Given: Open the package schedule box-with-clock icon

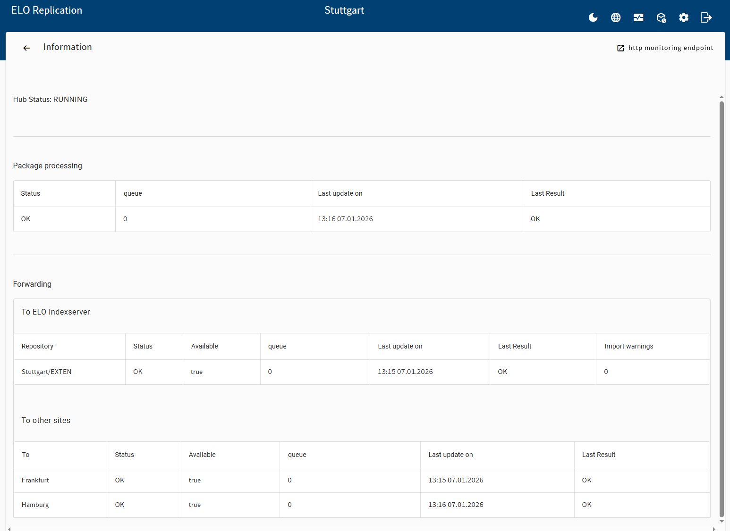Looking at the screenshot, I should 661,17.
